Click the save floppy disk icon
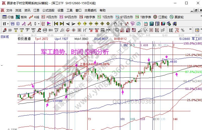 click(x=163, y=24)
